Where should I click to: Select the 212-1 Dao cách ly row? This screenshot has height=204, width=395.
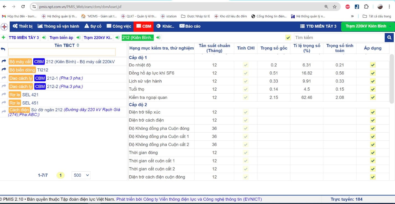pos(65,78)
